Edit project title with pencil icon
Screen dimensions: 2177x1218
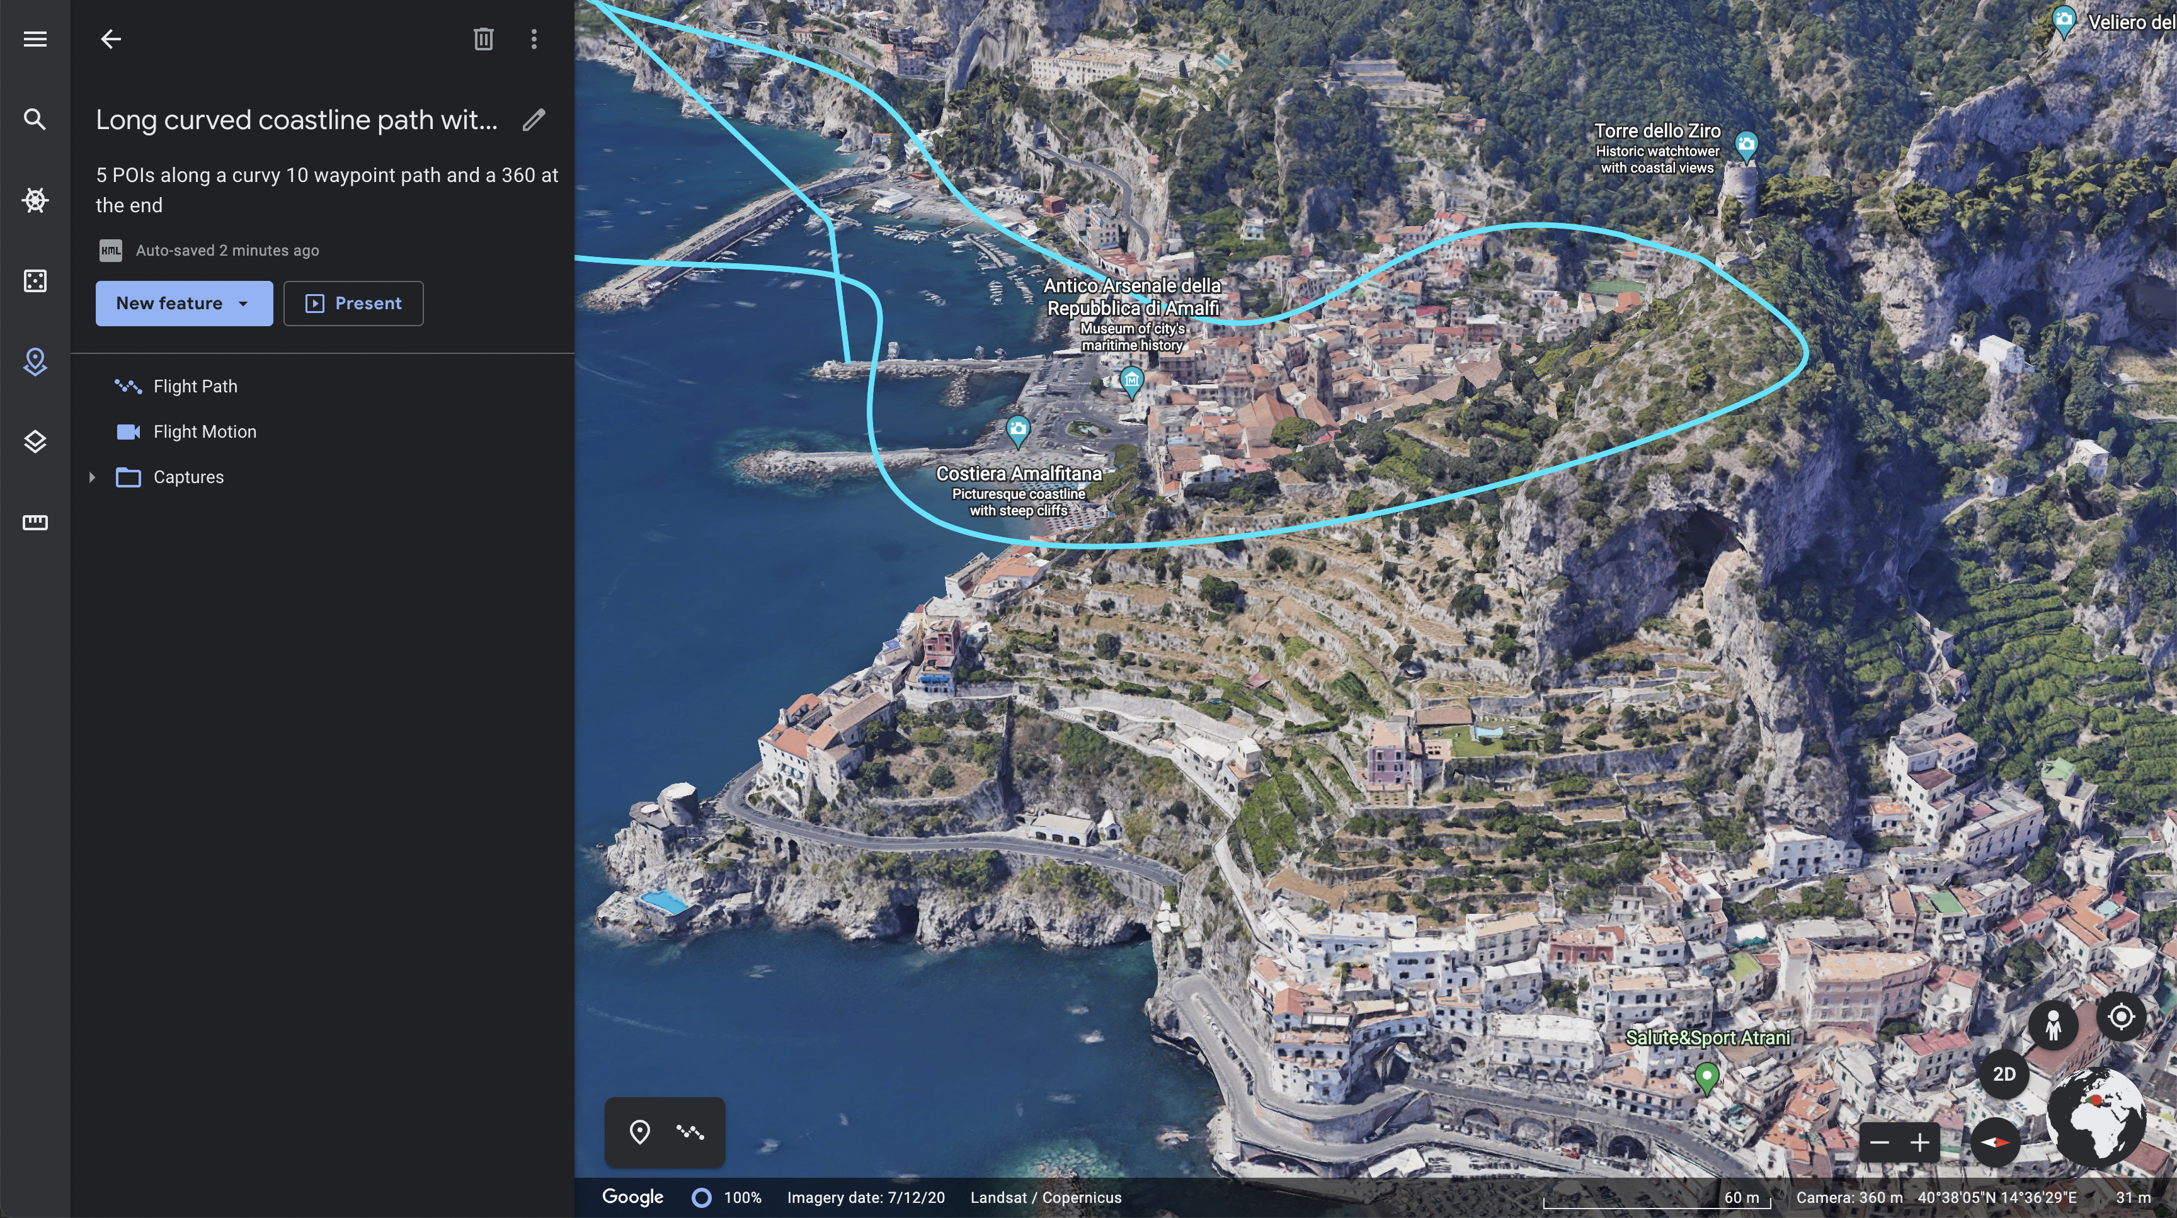534,120
